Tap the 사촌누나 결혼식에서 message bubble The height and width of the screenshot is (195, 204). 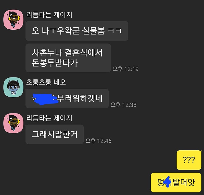click(x=68, y=58)
